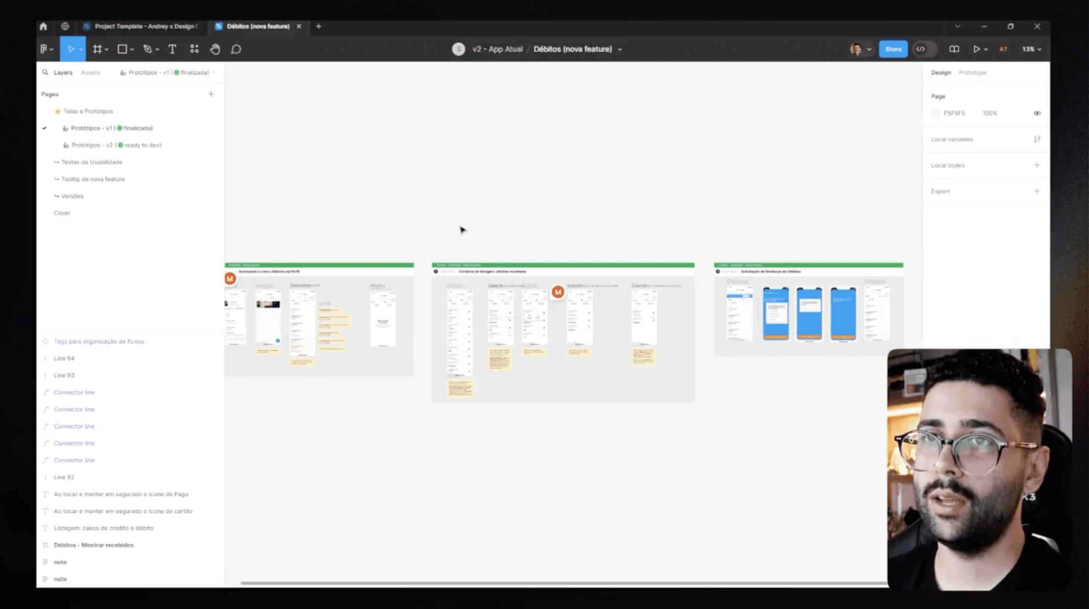Click the F5F5F5 page color swatch
Screen dimensions: 1089x609
point(935,113)
